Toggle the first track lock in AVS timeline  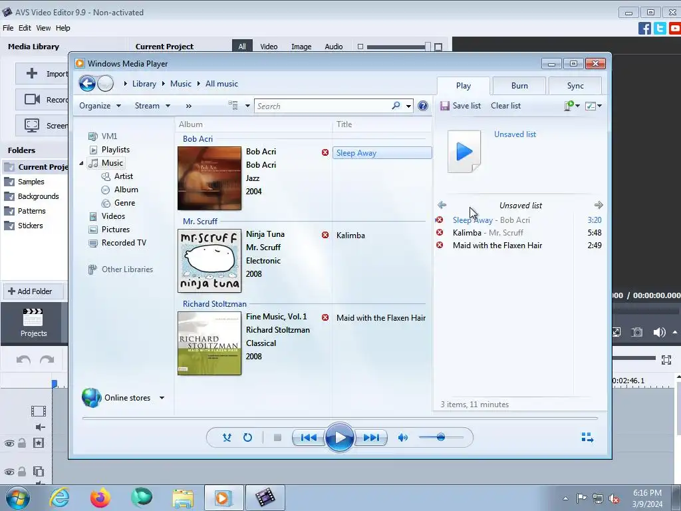click(22, 442)
